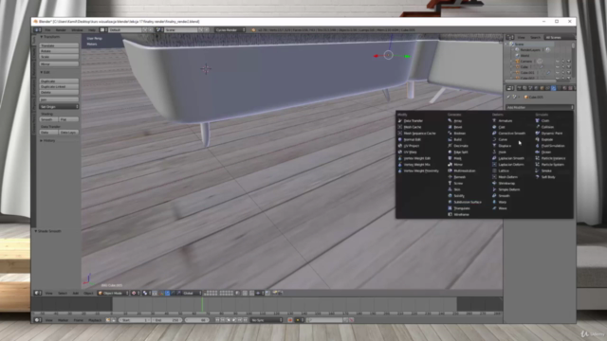Choose Particle System modifier entry
The width and height of the screenshot is (607, 341).
(552, 164)
